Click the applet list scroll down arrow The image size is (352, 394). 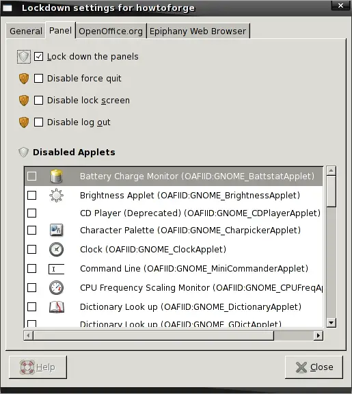331,323
